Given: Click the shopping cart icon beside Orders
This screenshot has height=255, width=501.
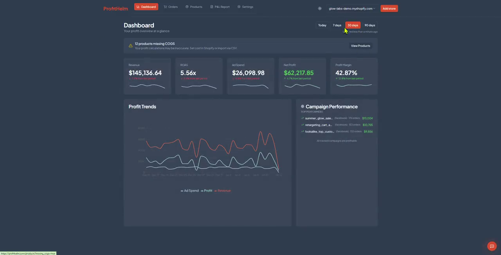Looking at the screenshot, I should point(165,7).
